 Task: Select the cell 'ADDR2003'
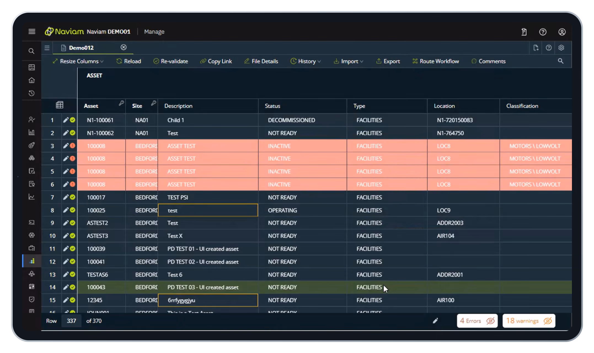(463, 223)
